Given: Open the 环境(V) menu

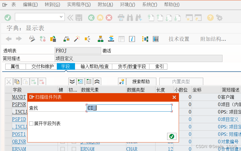Looking at the screenshot, I should pyautogui.click(x=128, y=5).
